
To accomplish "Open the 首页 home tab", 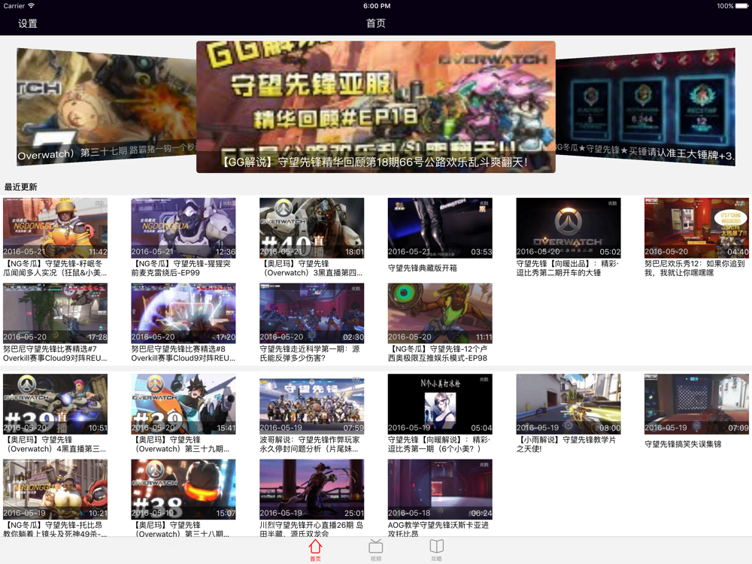I will tap(315, 550).
